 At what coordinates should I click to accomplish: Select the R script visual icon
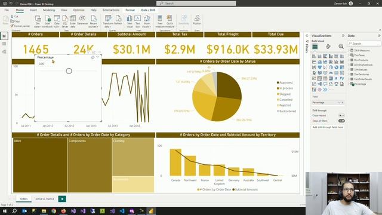336,78
